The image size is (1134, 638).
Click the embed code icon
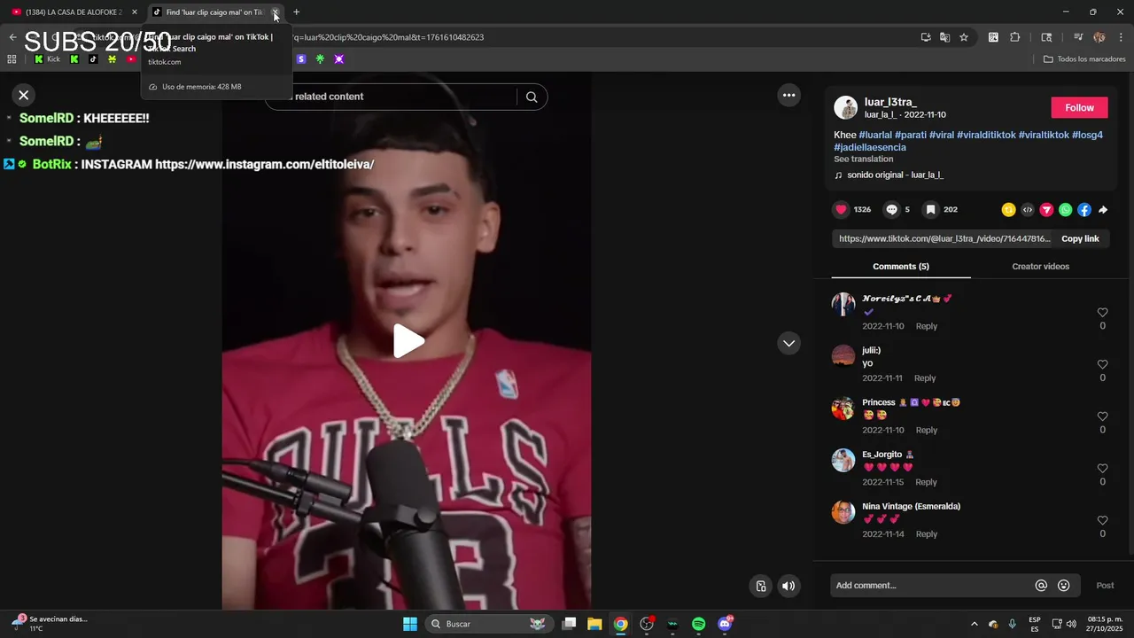click(x=1028, y=210)
